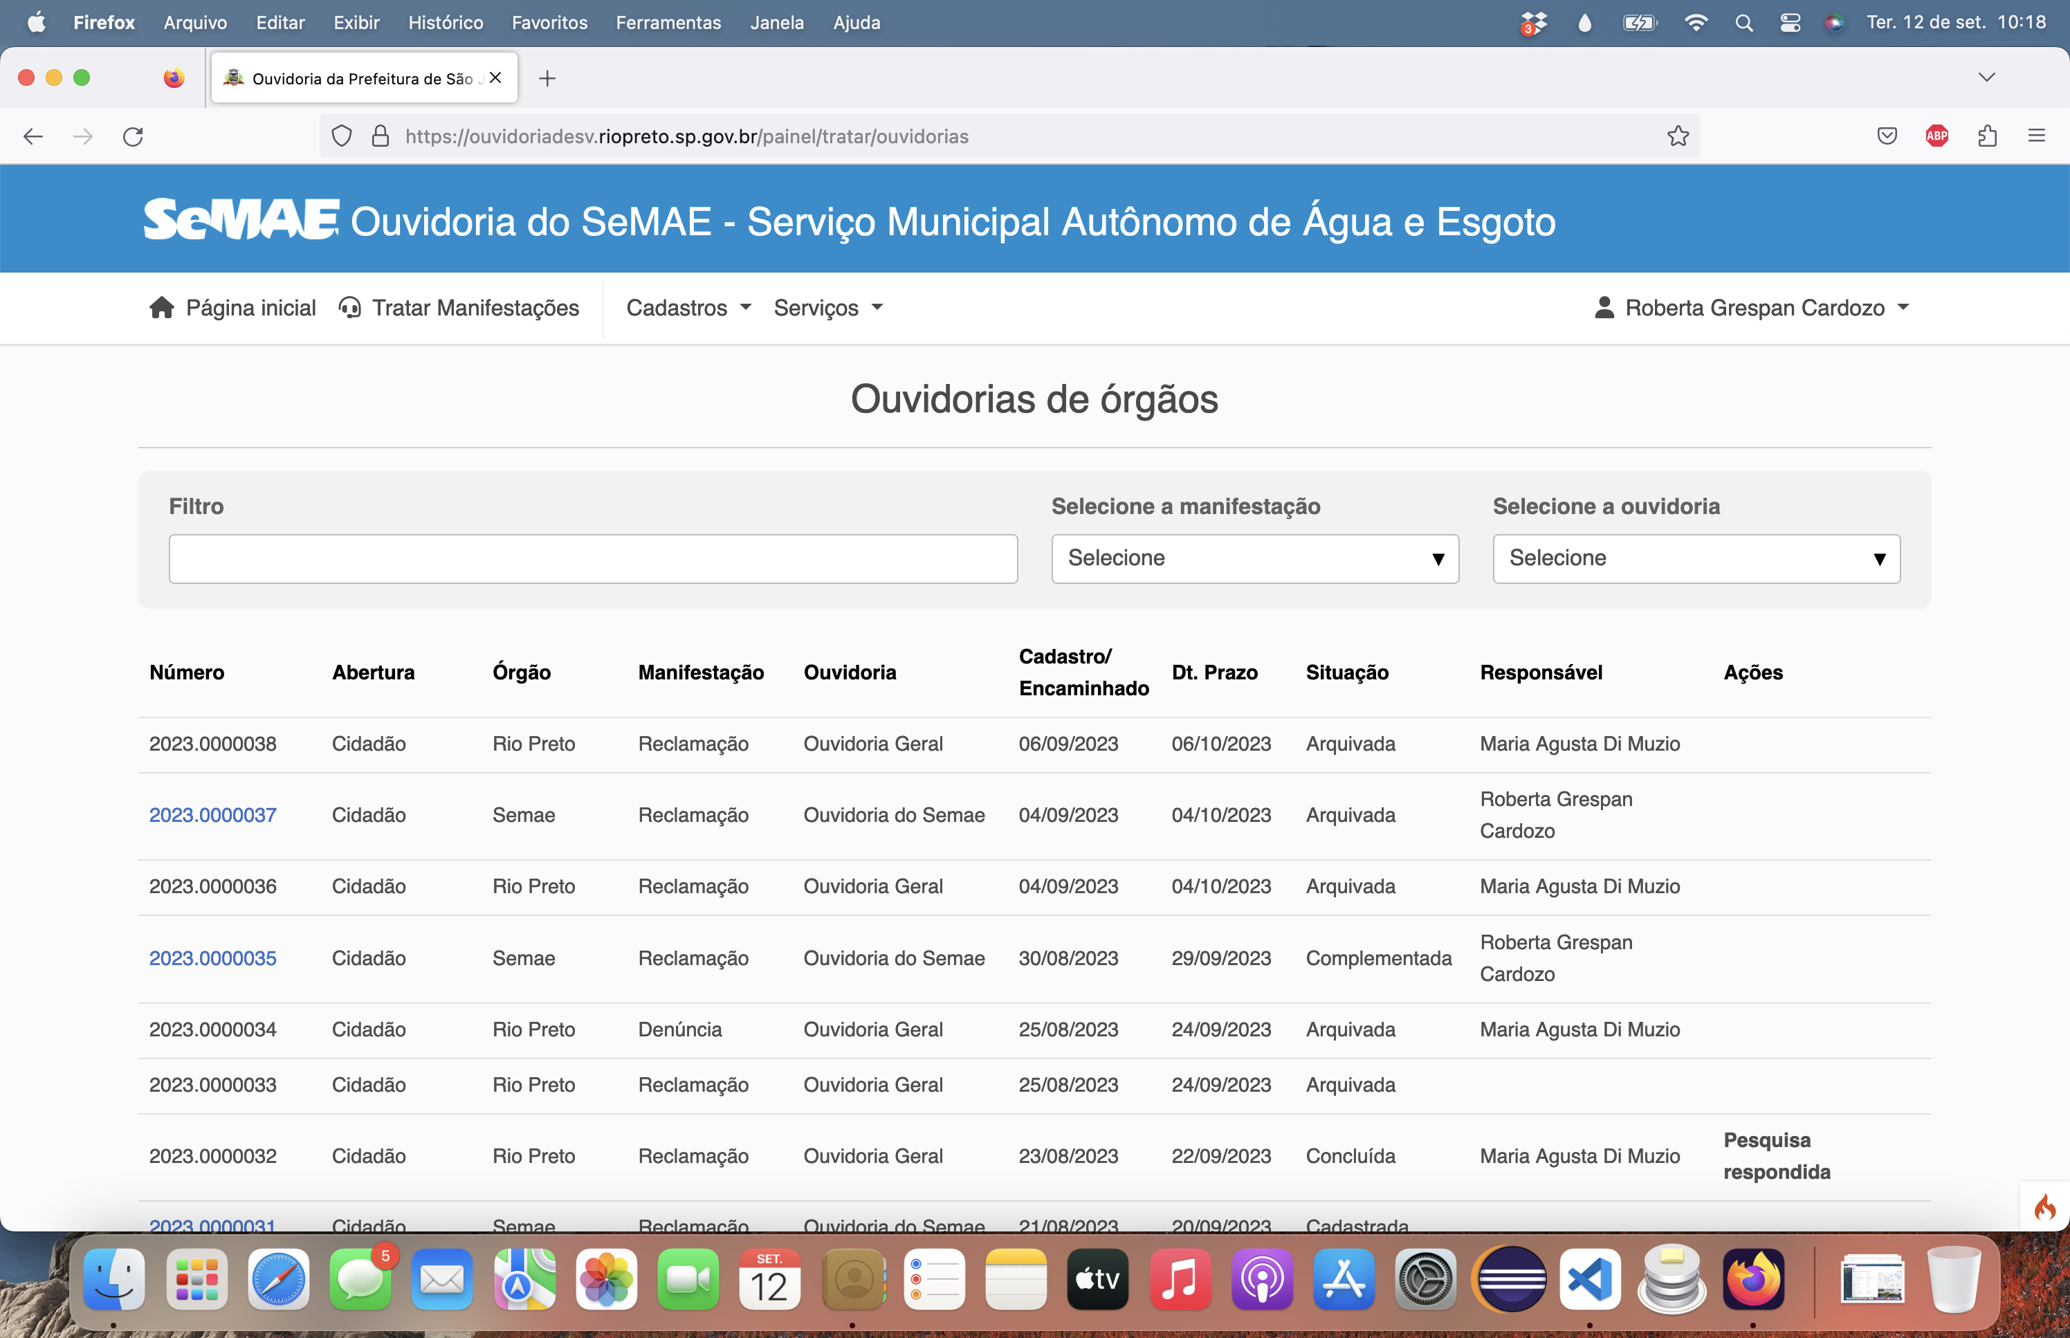Click the Save to Pocket icon
Image resolution: width=2070 pixels, height=1338 pixels.
(1887, 136)
